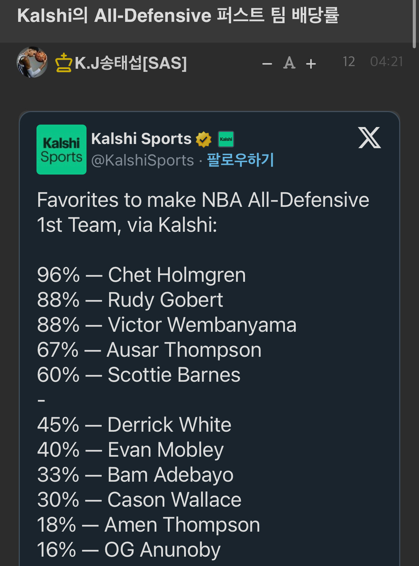Open the Kalshi Sports account name
Image resolution: width=419 pixels, height=566 pixels.
(x=141, y=139)
